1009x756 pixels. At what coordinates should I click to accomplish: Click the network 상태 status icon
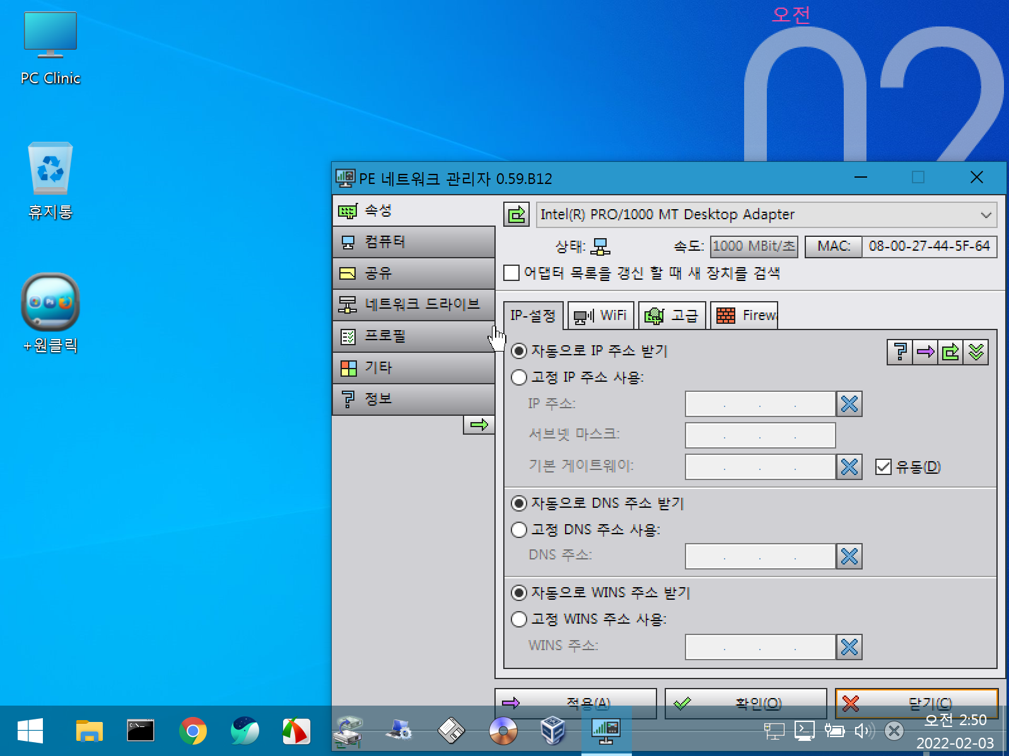click(x=600, y=246)
